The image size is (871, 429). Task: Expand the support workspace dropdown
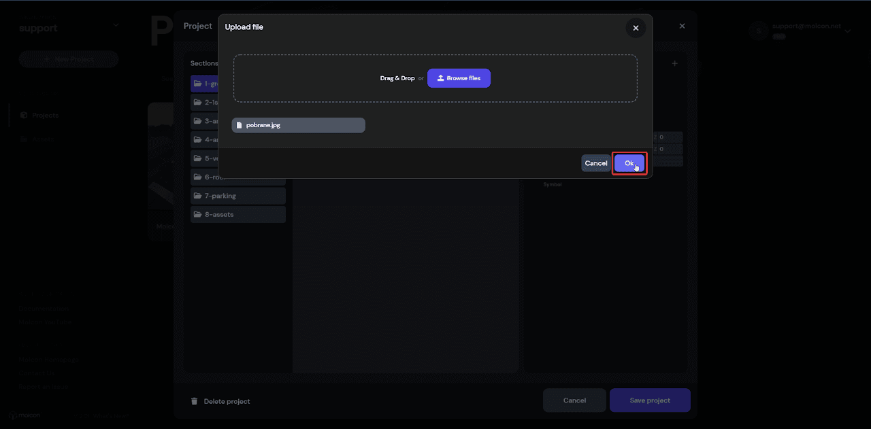[x=116, y=26]
